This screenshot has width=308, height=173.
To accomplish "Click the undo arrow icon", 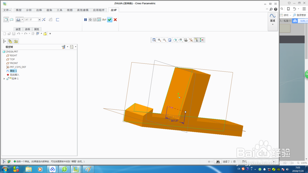I will (18, 34).
